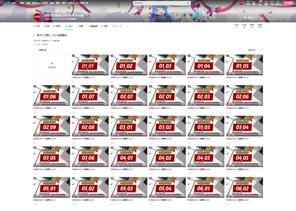
Task: Focus the top site search field
Action: tap(160, 3)
